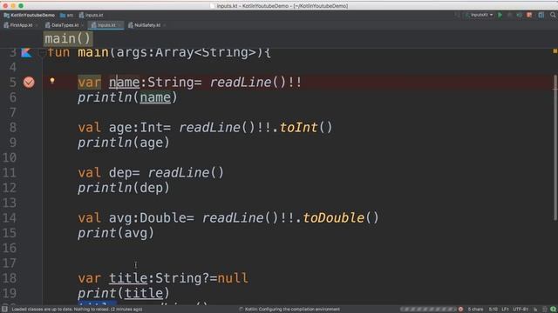Click 'dep=' variable on line 11
The height and width of the screenshot is (313, 558).
124,173
